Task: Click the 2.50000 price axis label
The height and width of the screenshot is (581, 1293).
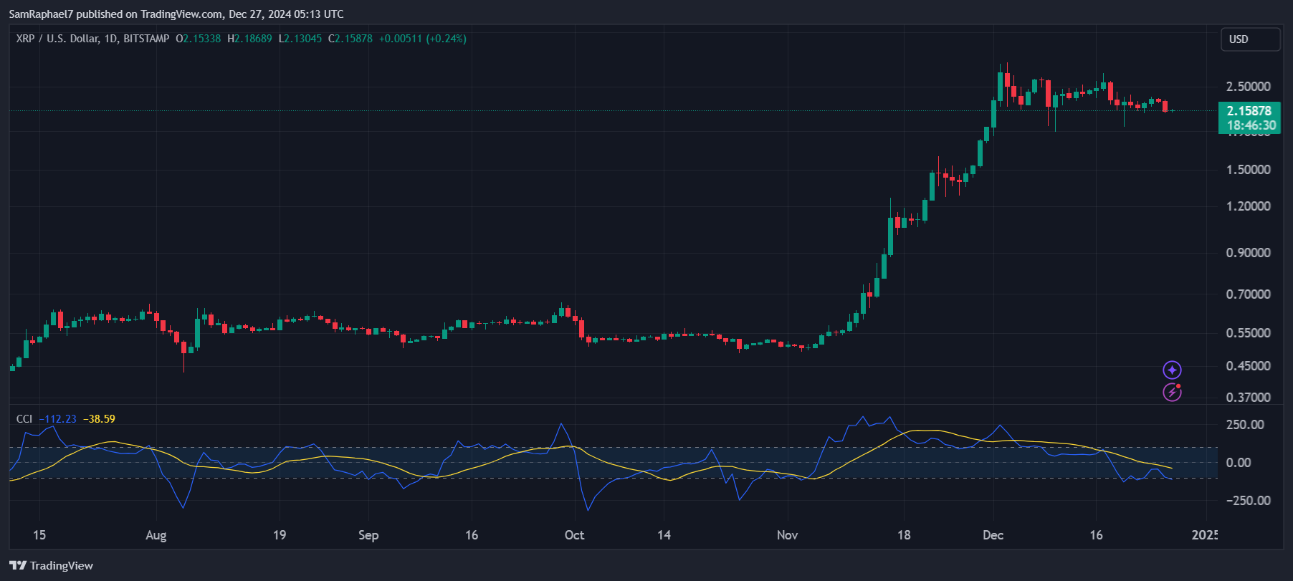Action: coord(1249,87)
